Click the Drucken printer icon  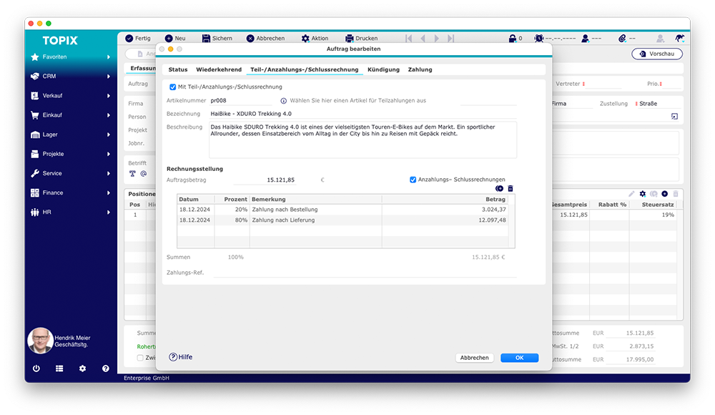coord(350,38)
